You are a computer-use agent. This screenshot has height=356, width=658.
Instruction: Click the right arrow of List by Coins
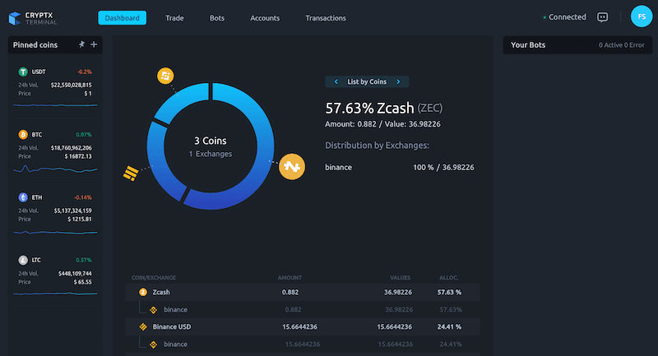(398, 81)
